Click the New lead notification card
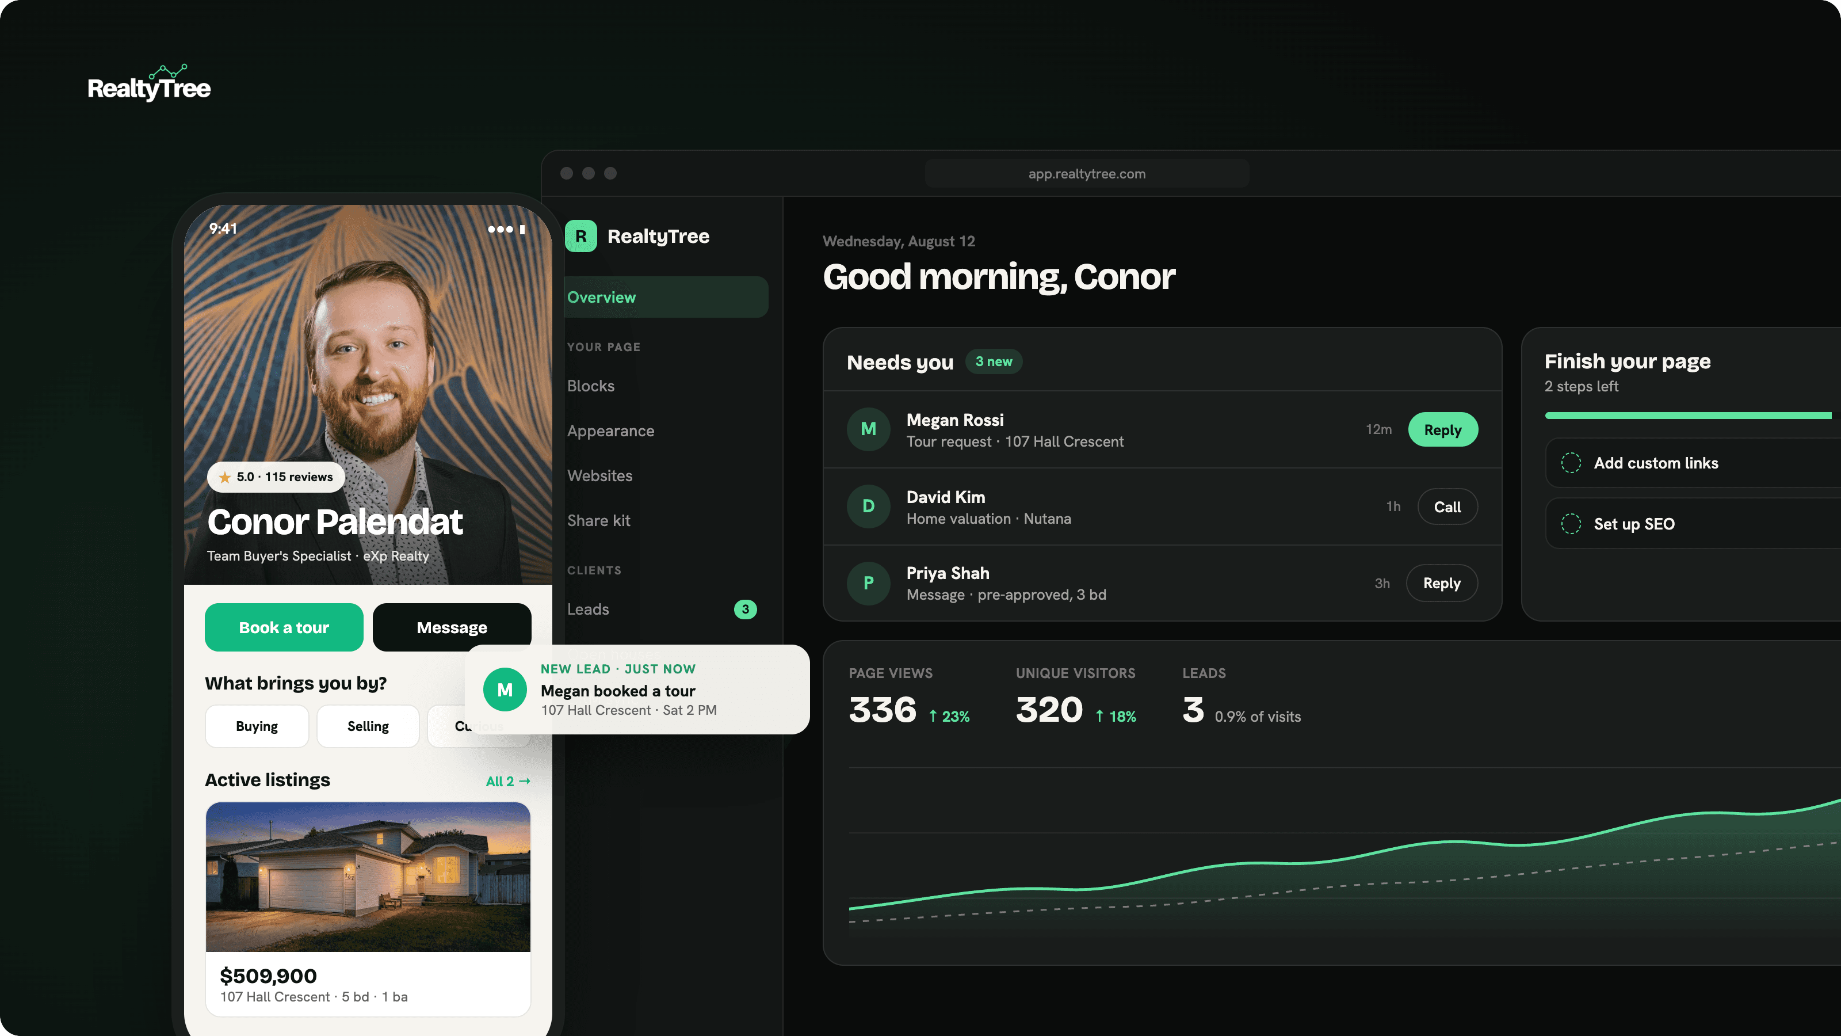1841x1036 pixels. coord(637,690)
